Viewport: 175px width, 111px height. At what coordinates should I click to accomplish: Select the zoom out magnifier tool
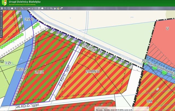pyautogui.click(x=8, y=8)
